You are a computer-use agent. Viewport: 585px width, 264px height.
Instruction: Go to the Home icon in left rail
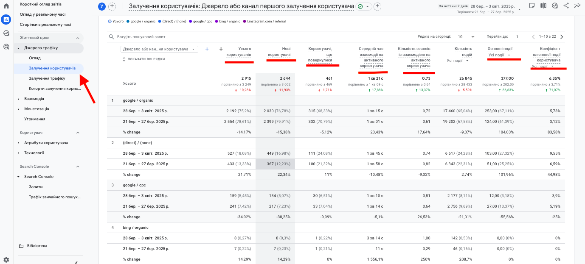pos(6,6)
